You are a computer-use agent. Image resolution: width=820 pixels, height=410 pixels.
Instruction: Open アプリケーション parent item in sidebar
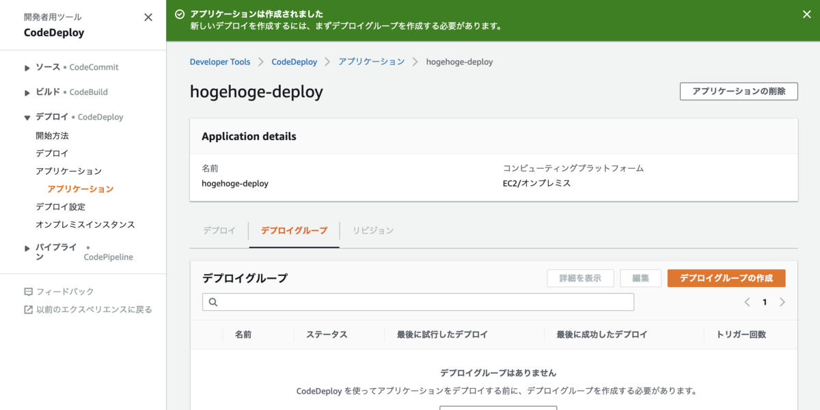pyautogui.click(x=68, y=172)
